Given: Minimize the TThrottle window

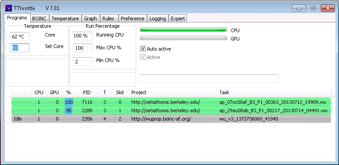Looking at the screenshot, I should click(299, 8).
